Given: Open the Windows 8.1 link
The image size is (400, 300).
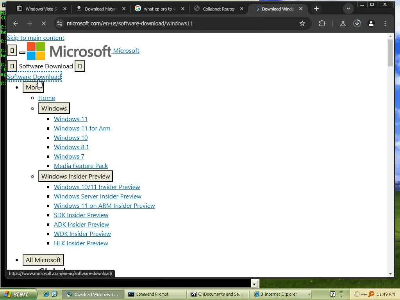Looking at the screenshot, I should 71,147.
